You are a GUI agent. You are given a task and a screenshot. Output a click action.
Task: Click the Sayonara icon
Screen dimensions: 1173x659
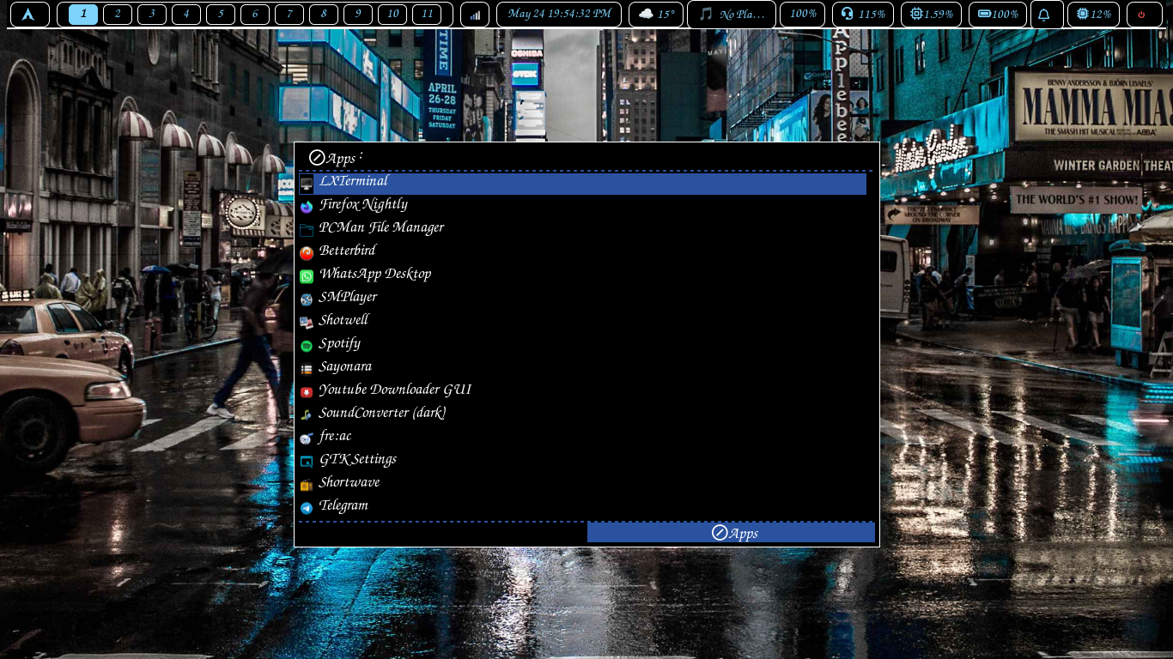[307, 369]
